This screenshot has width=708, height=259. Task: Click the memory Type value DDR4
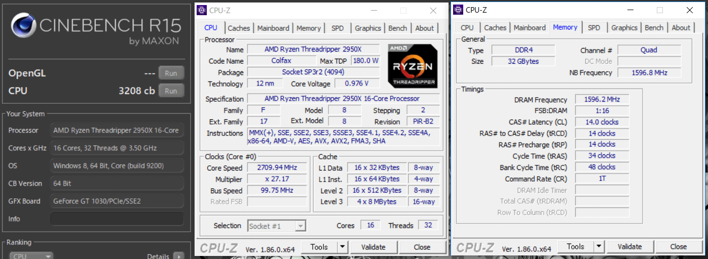click(524, 50)
